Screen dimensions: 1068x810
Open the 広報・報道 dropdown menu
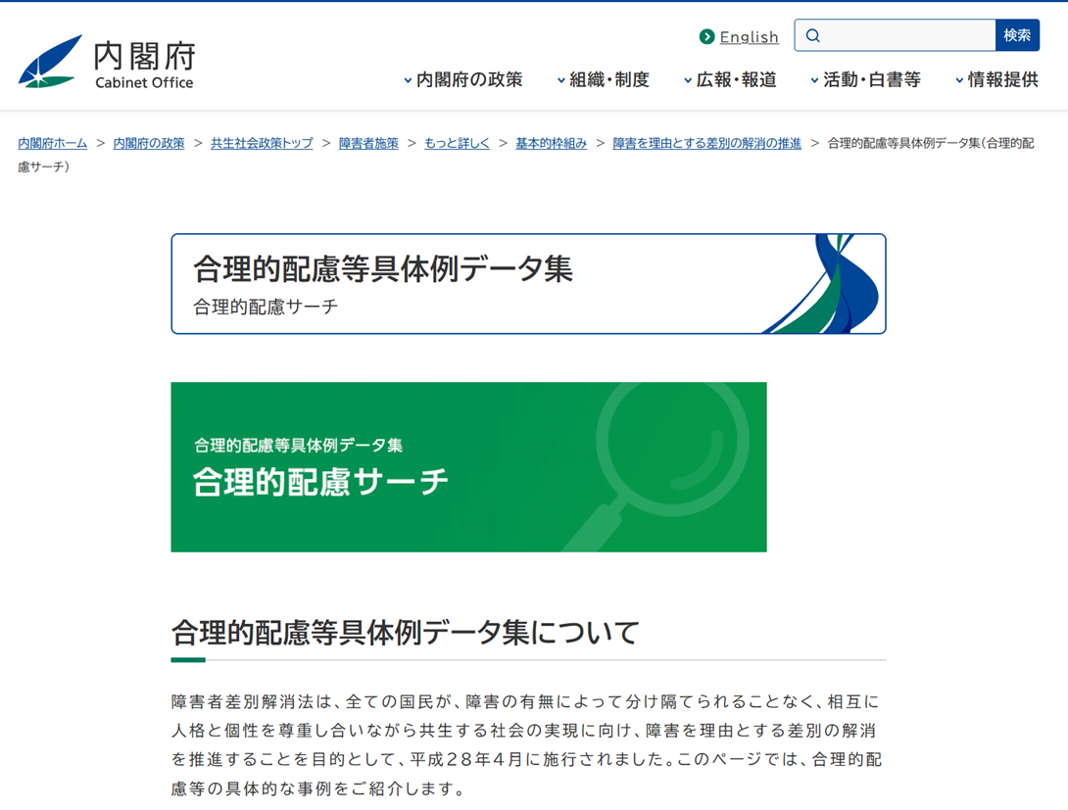click(731, 80)
